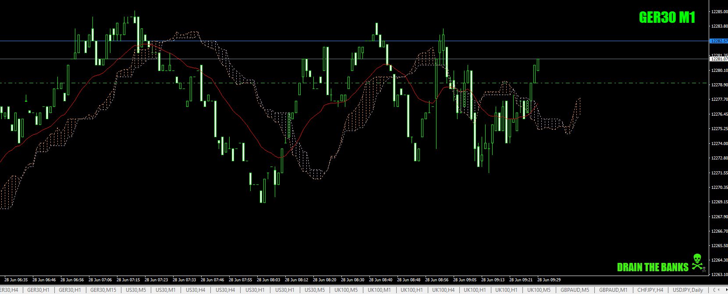
Task: Click the blue 12282.57 price label
Action: click(x=719, y=41)
